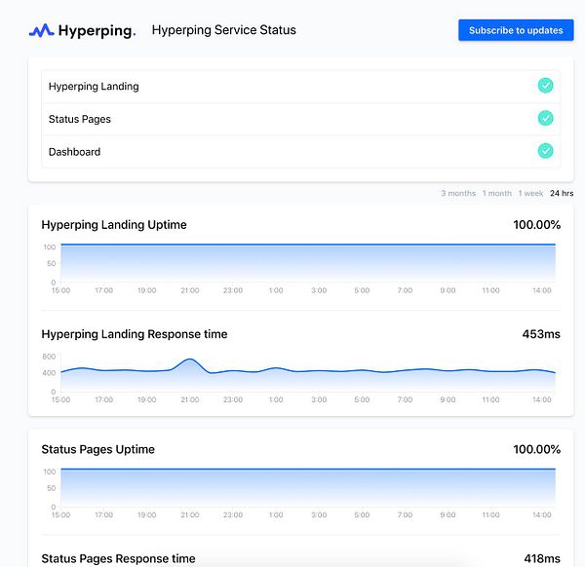Click the Hyperping logo icon
The image size is (585, 567).
[41, 30]
